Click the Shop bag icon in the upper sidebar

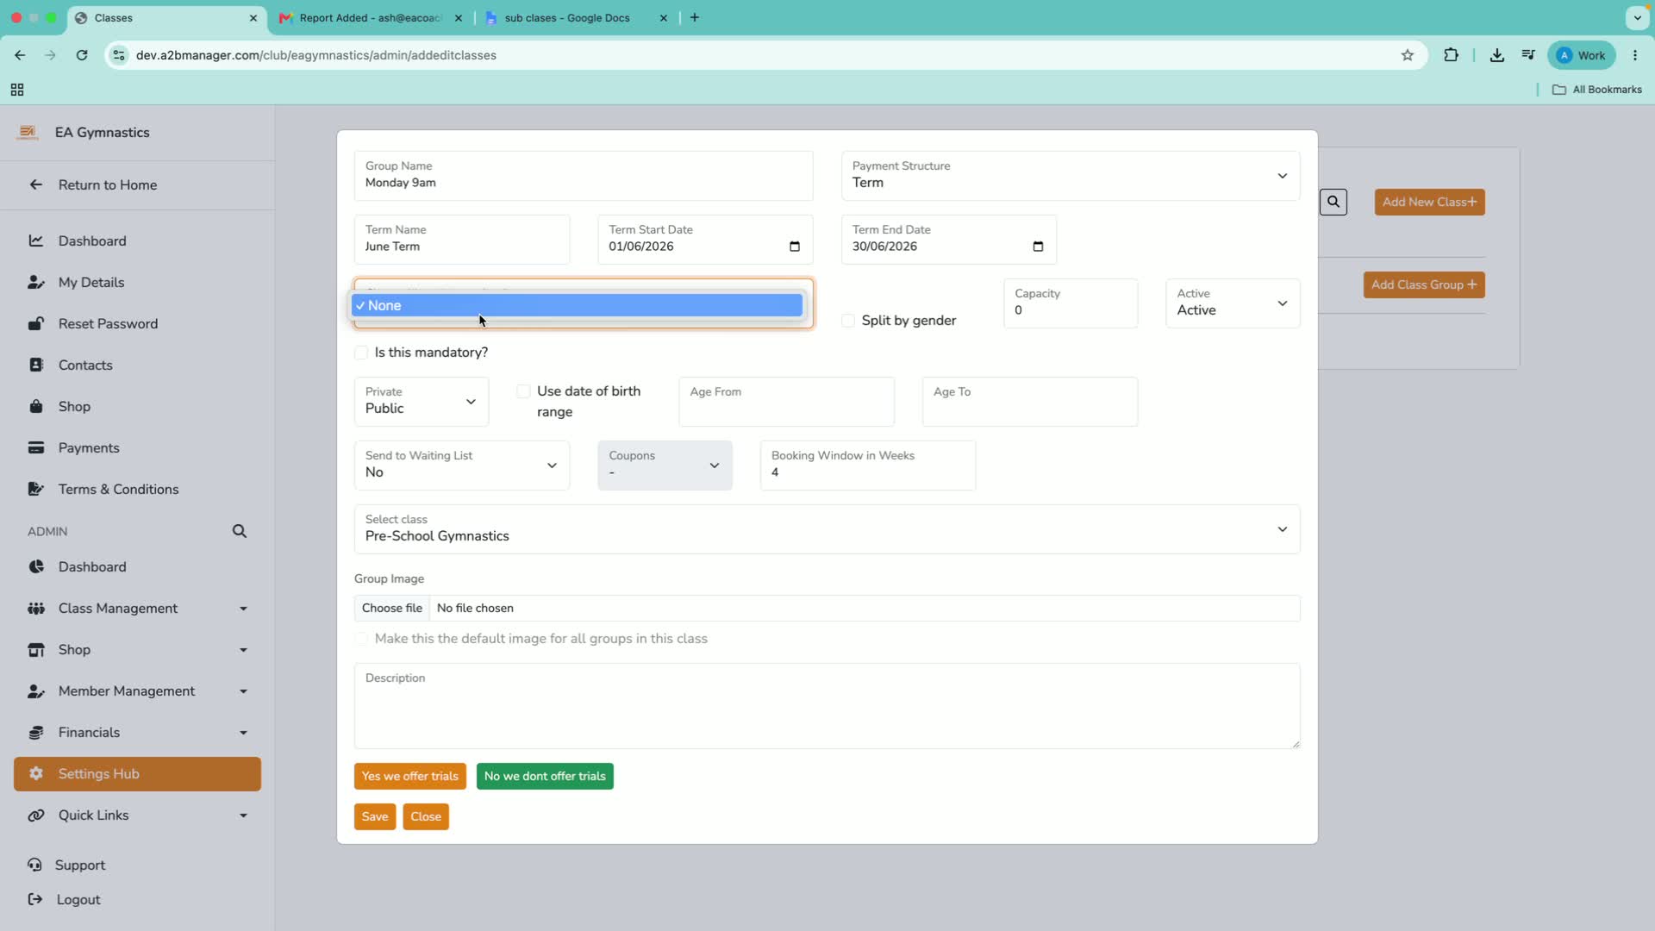(x=35, y=406)
